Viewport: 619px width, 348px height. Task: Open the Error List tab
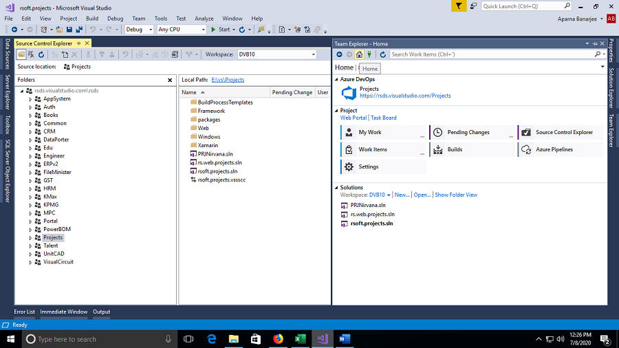[25, 312]
